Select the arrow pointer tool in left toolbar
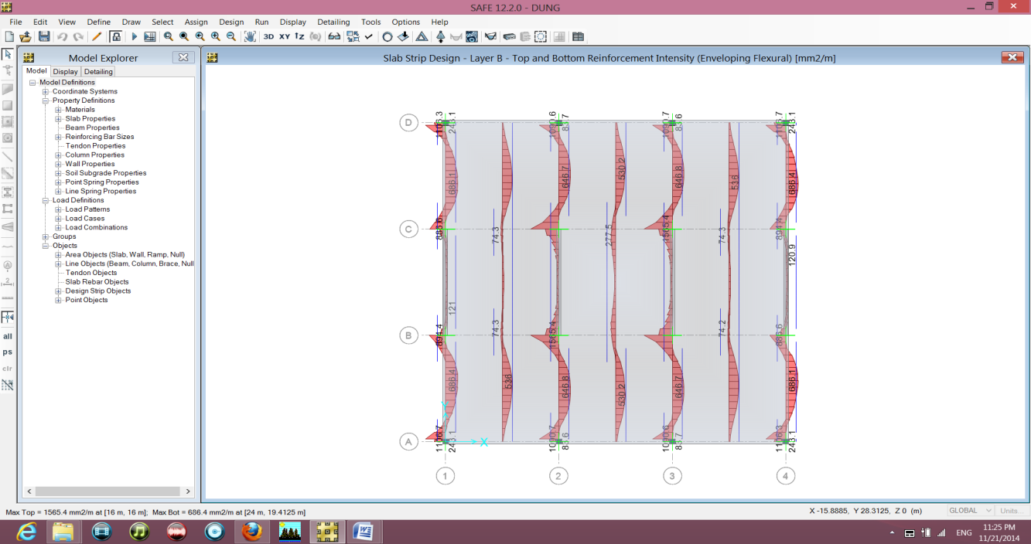 pos(8,54)
